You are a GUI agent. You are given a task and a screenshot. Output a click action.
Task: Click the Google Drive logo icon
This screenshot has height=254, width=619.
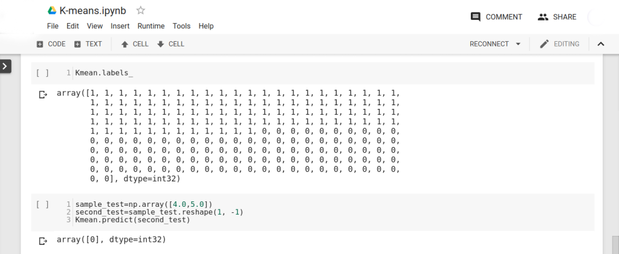point(52,11)
